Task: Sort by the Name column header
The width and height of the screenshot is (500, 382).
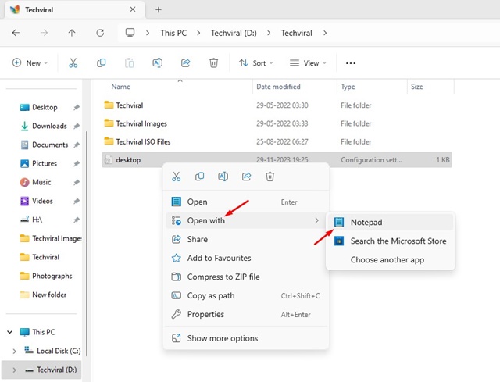Action: click(x=120, y=87)
